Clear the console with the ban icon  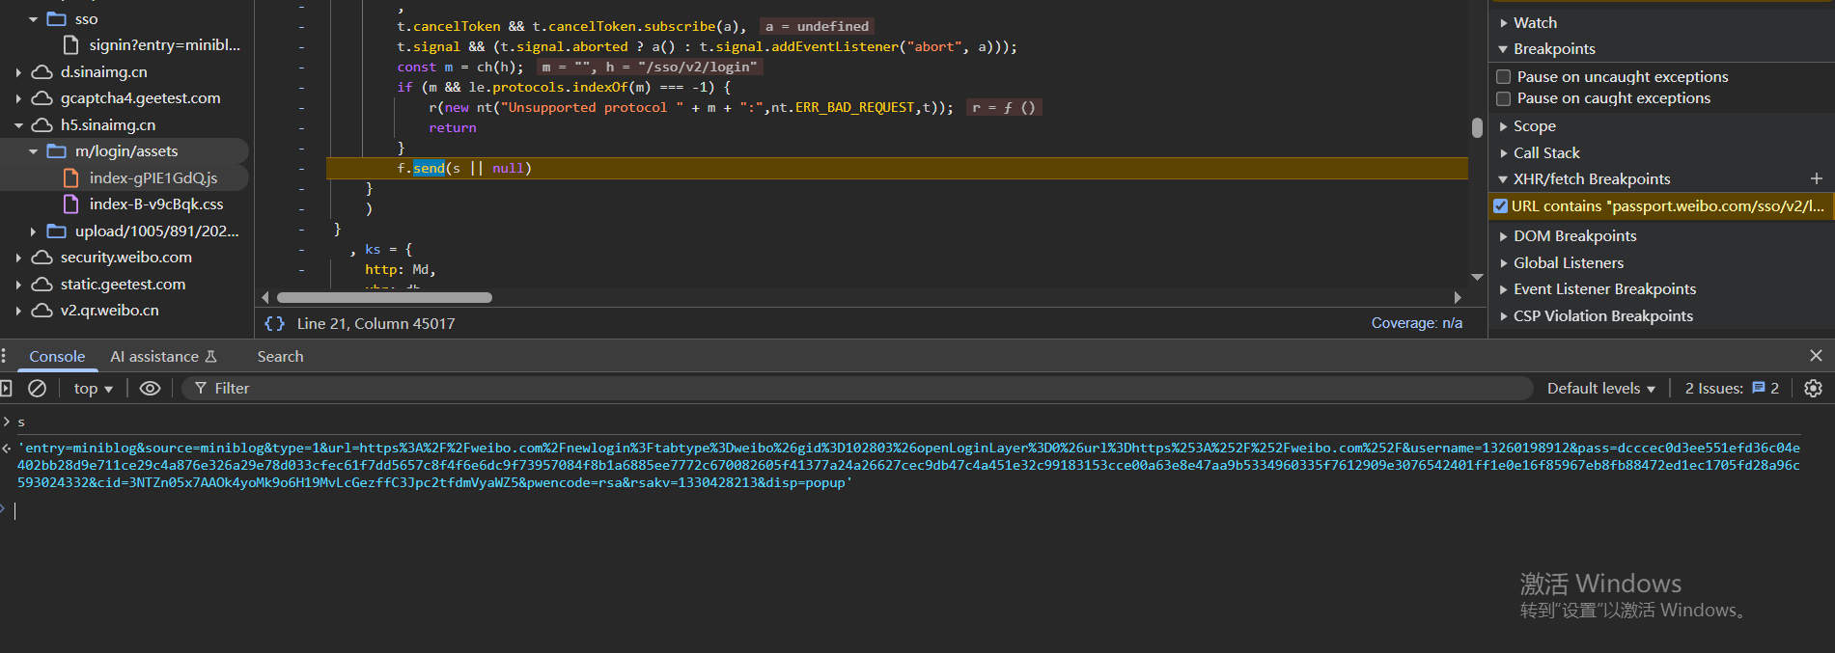pyautogui.click(x=37, y=389)
